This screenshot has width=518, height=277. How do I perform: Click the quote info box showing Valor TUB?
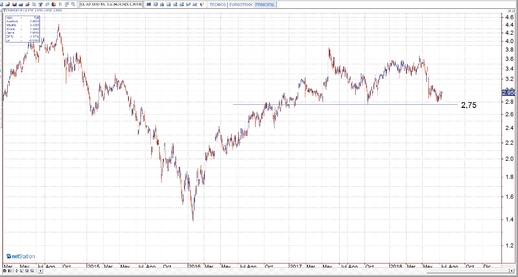[x=22, y=29]
